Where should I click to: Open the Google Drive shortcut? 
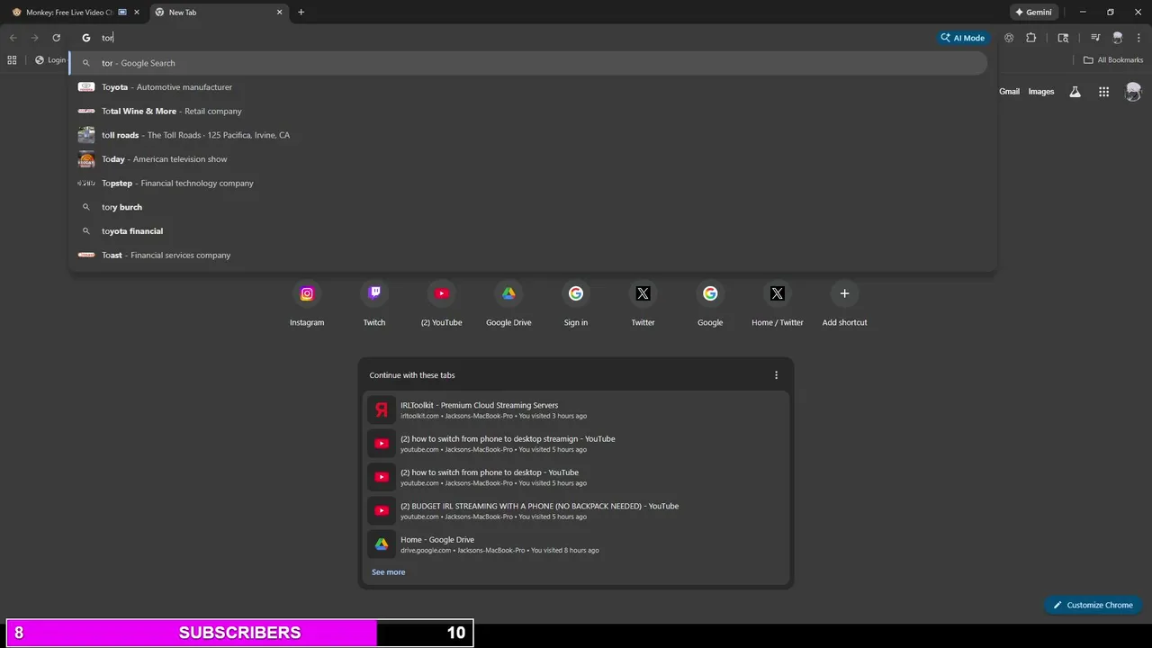(x=508, y=304)
